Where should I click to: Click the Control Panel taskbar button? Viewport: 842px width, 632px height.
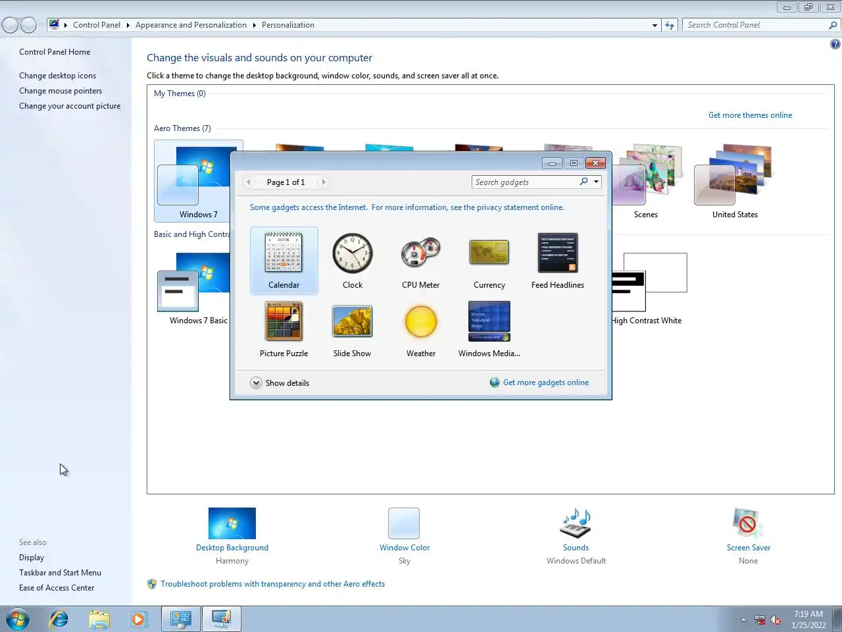pos(180,619)
